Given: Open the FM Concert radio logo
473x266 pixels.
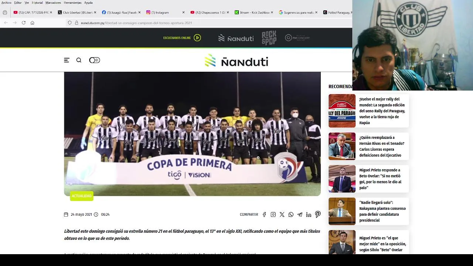Looking at the screenshot, I should point(297,38).
